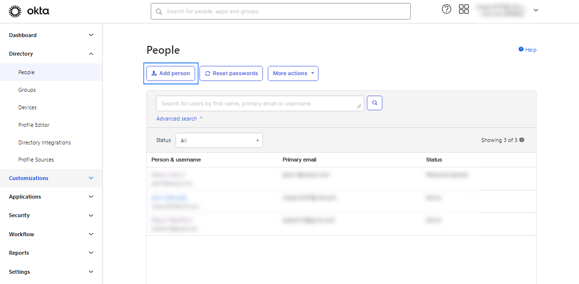579x284 pixels.
Task: Click Reset passwords button
Action: point(231,73)
